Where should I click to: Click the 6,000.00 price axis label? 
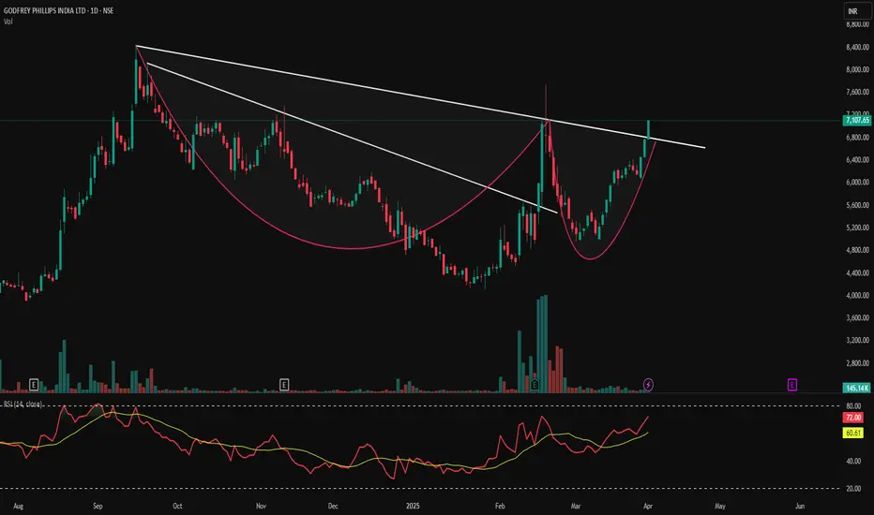pyautogui.click(x=857, y=182)
